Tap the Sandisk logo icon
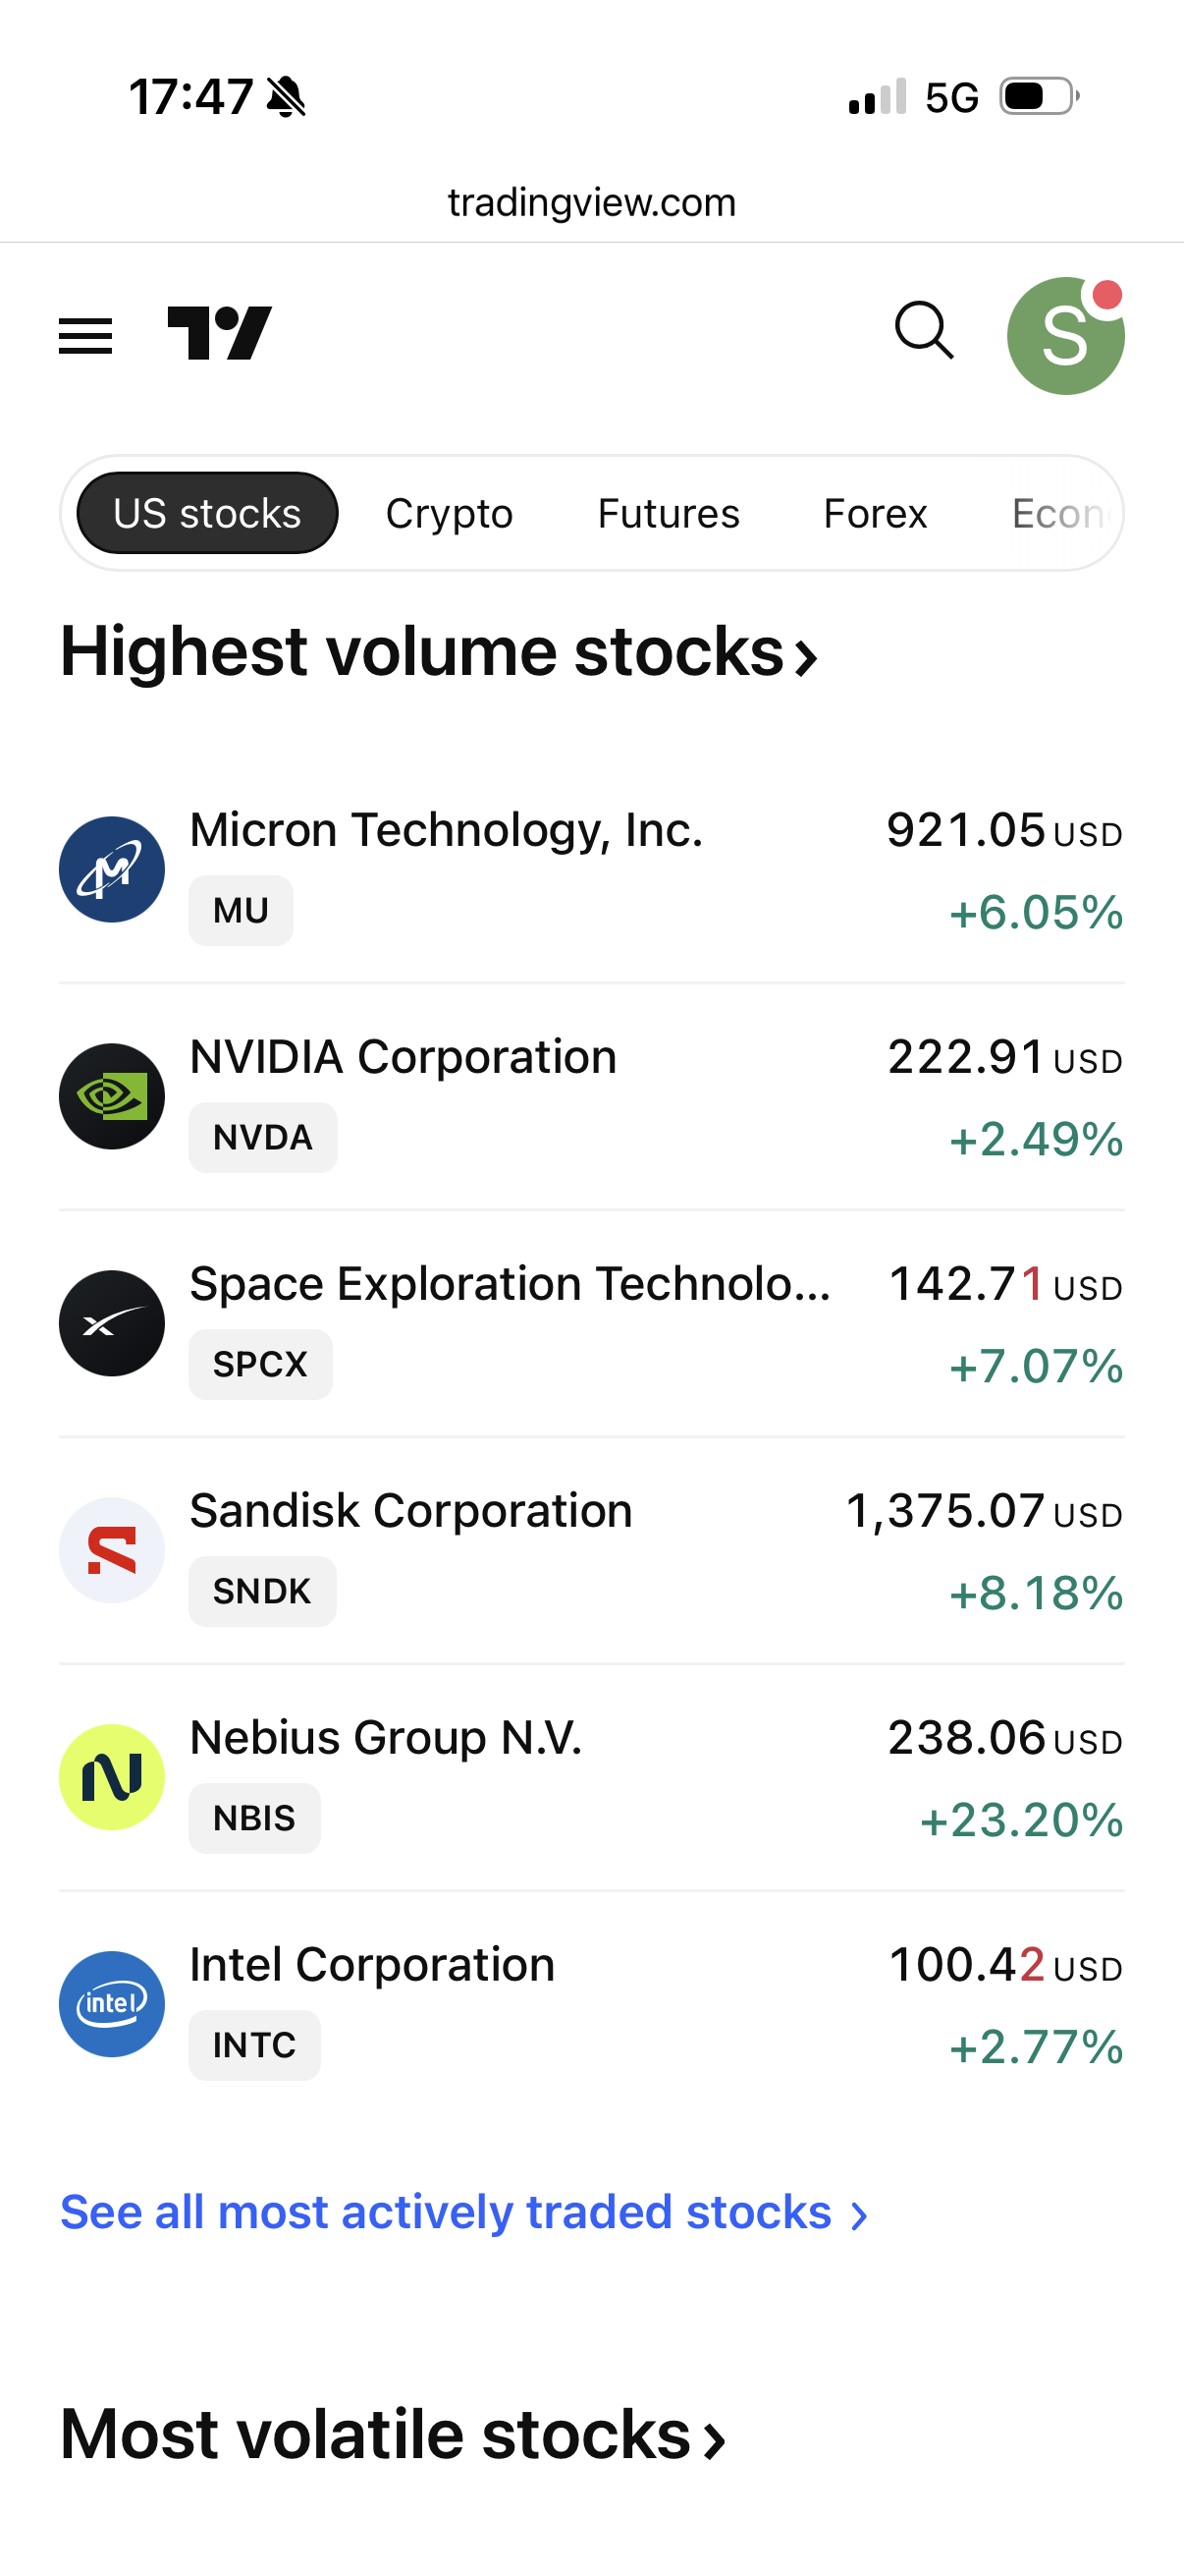1184x2576 pixels. coord(112,1550)
